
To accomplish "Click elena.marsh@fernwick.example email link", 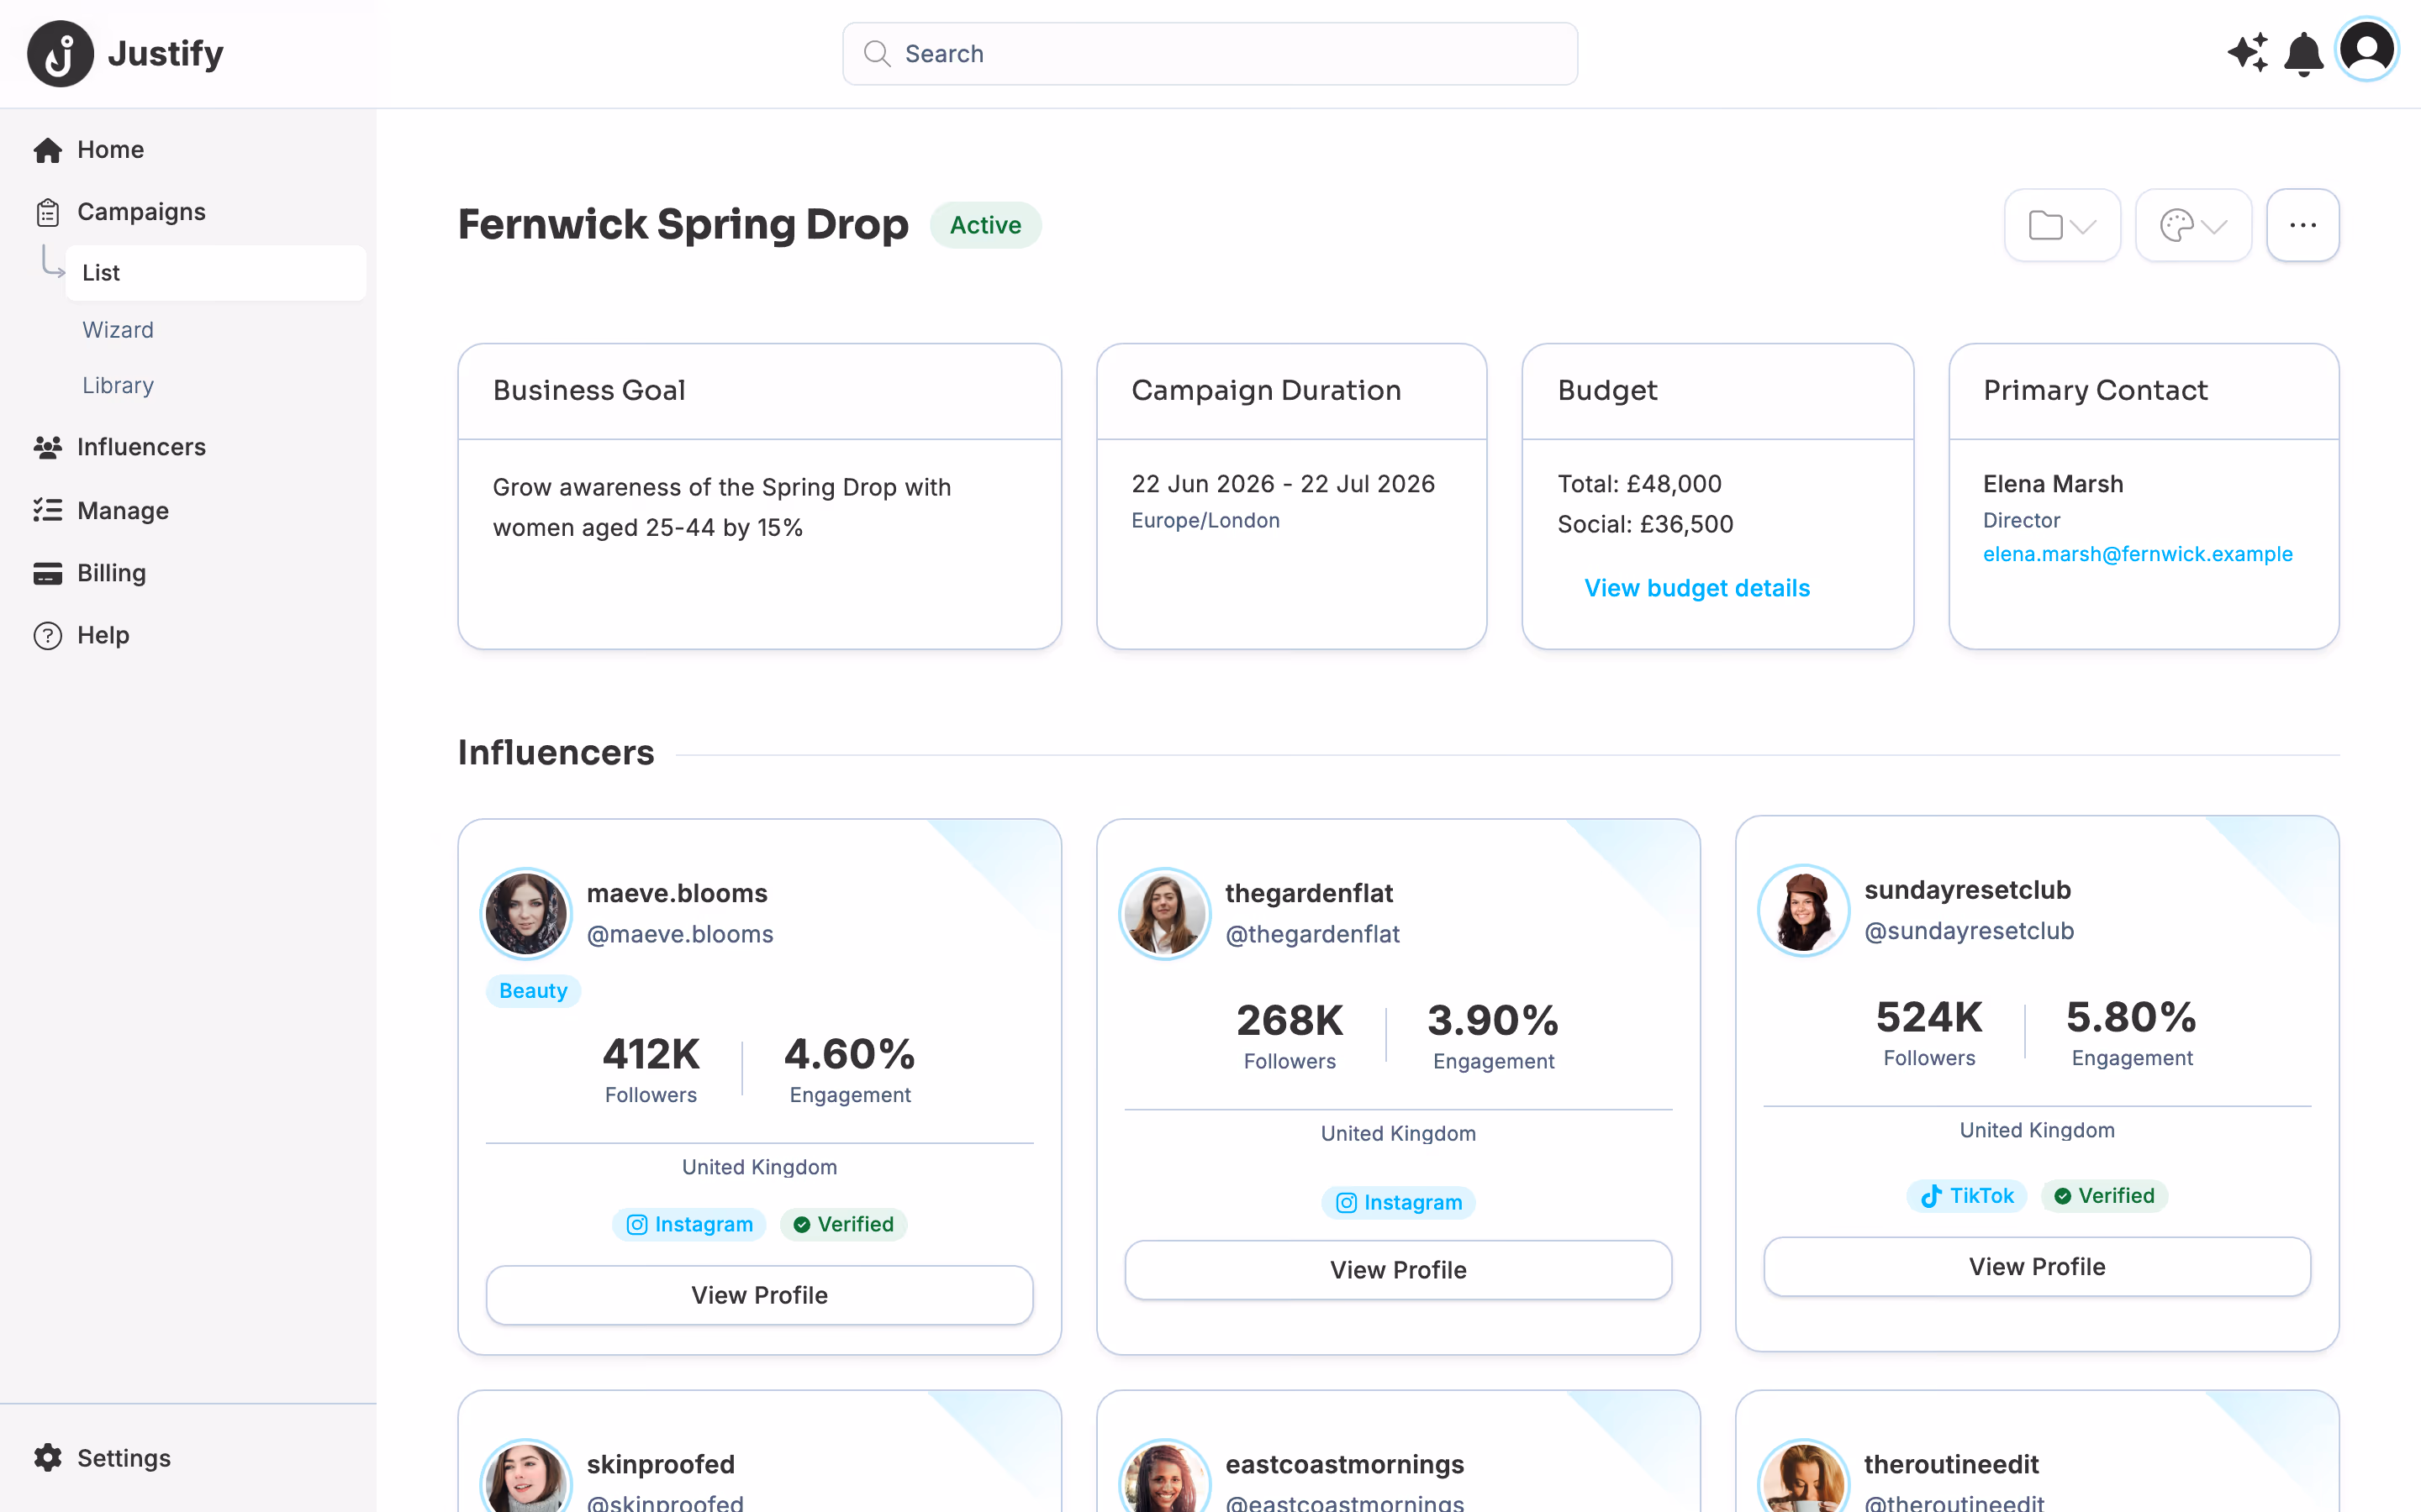I will point(2137,554).
